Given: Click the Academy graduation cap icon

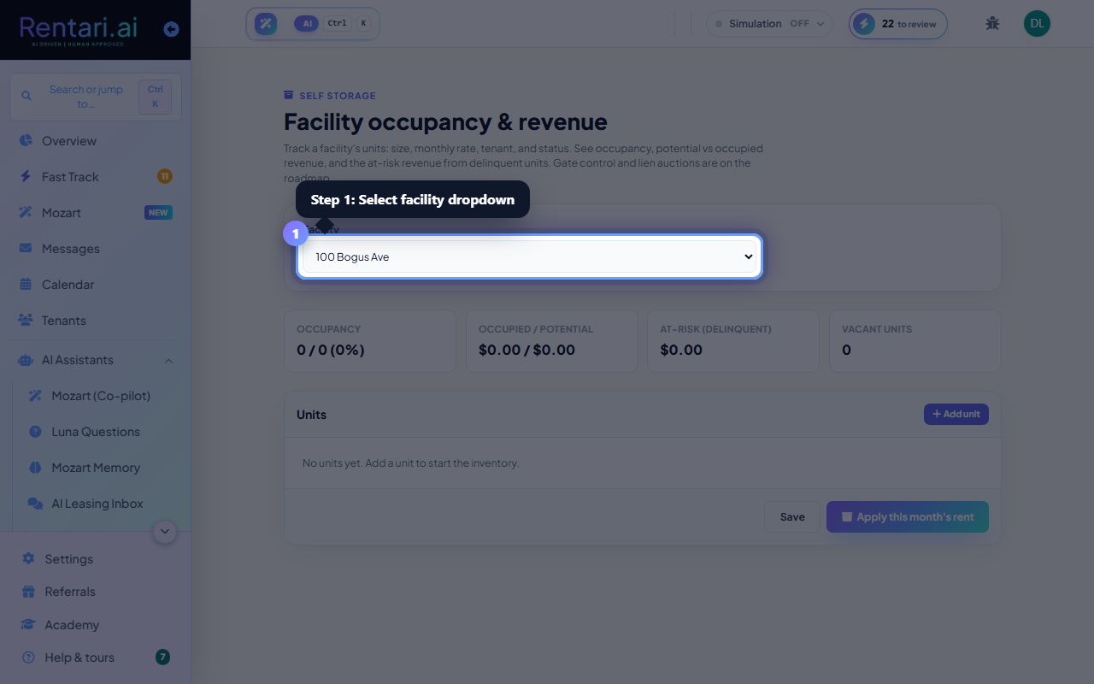Looking at the screenshot, I should click(x=28, y=624).
